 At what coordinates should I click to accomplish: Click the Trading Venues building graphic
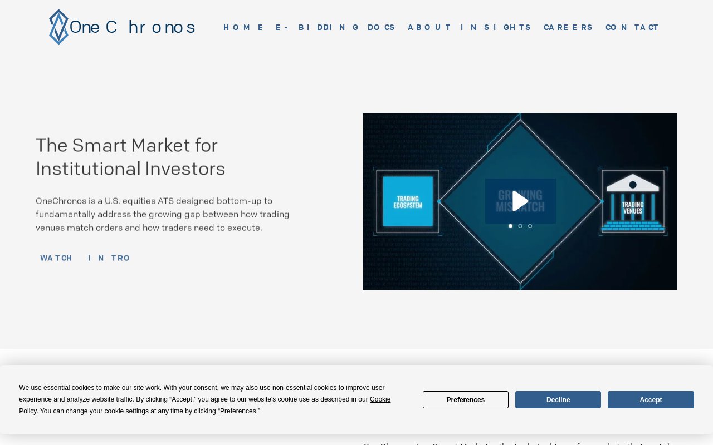pyautogui.click(x=633, y=201)
